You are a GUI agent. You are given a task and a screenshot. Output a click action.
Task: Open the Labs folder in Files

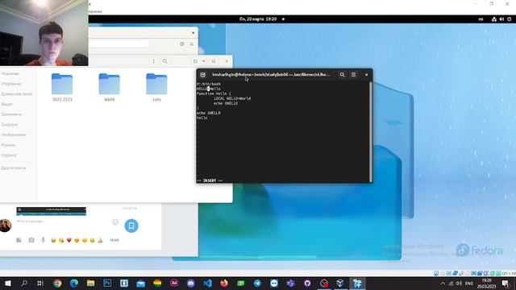coord(156,87)
